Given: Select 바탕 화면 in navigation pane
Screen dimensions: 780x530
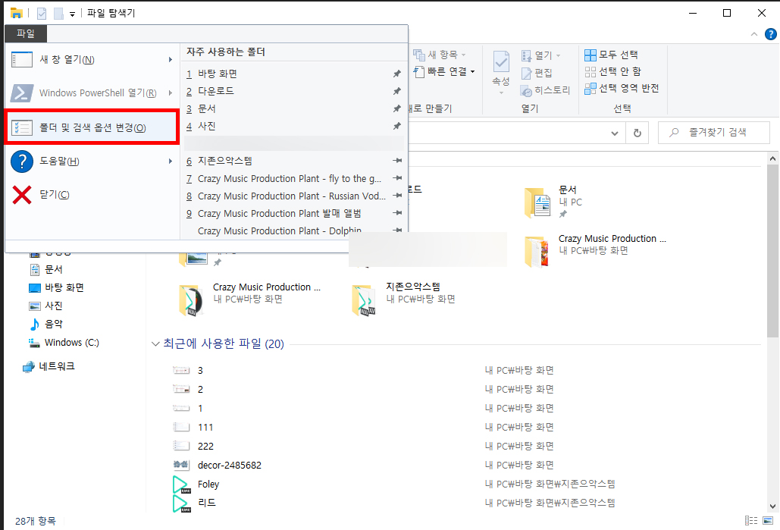Looking at the screenshot, I should pos(56,287).
